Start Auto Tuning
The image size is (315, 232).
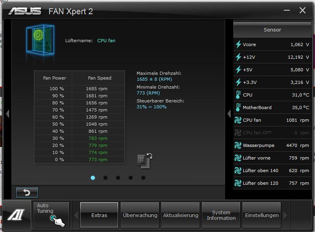51,215
